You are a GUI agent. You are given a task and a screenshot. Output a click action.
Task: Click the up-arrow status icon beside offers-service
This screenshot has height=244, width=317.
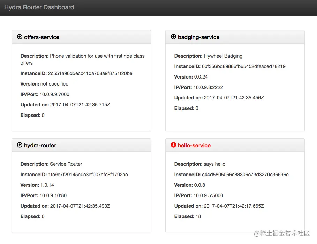[x=20, y=37]
